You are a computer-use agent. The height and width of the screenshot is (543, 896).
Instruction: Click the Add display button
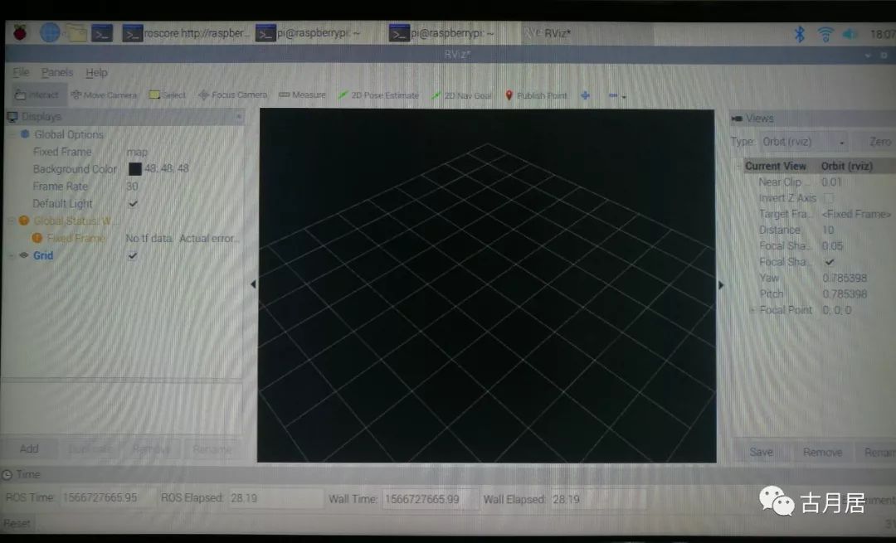coord(29,448)
